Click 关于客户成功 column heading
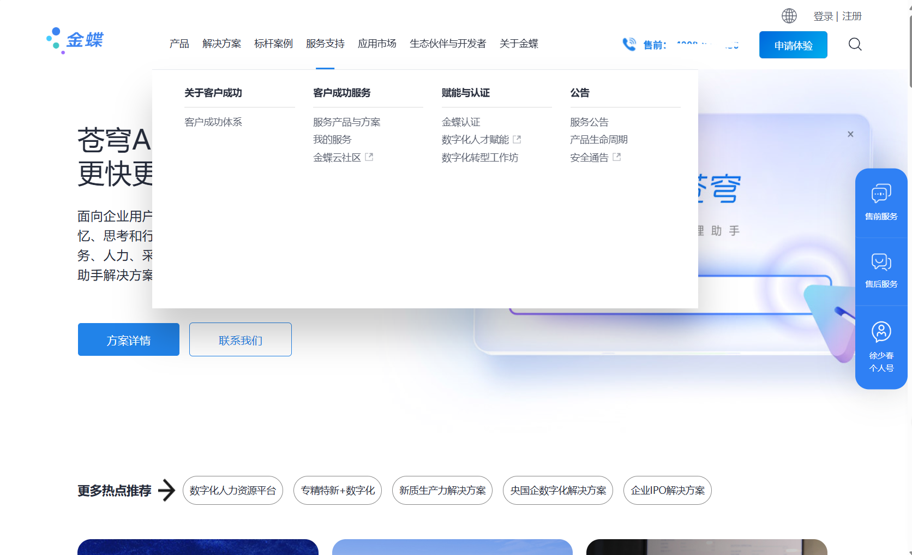The height and width of the screenshot is (555, 912). (x=213, y=93)
